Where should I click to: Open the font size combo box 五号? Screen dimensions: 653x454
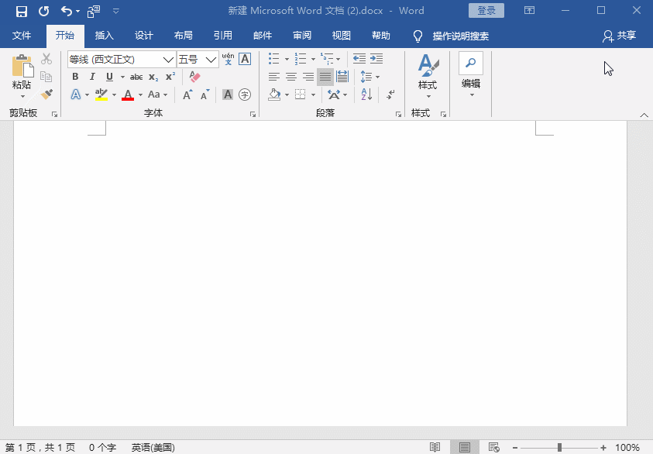(x=198, y=59)
